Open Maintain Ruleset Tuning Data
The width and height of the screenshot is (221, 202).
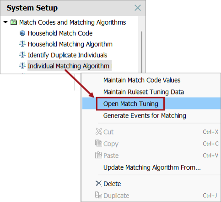(x=144, y=92)
